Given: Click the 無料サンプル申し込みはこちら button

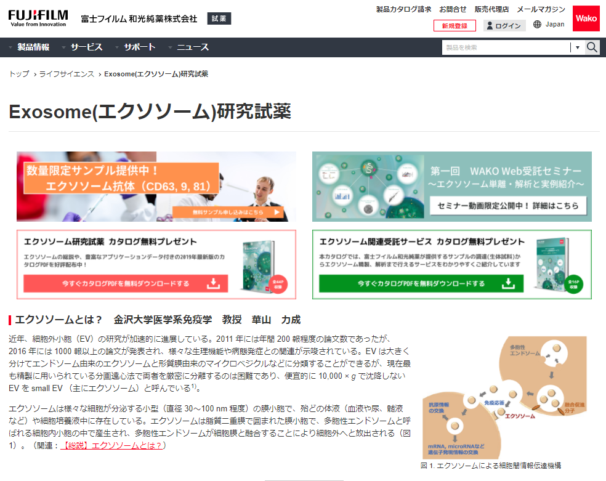Looking at the screenshot, I should click(228, 212).
